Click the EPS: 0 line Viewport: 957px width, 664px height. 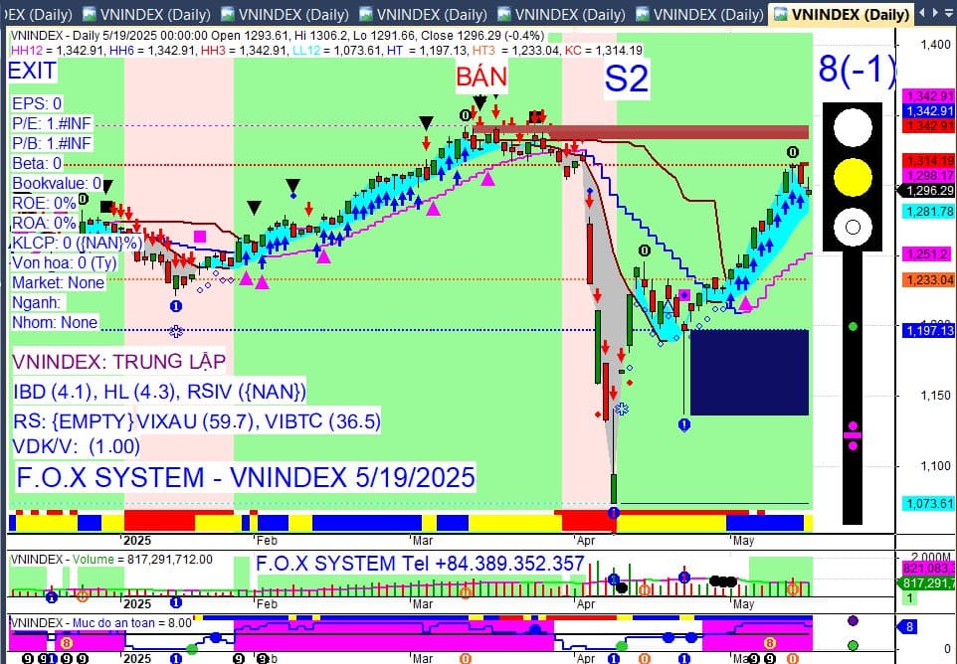pos(37,103)
